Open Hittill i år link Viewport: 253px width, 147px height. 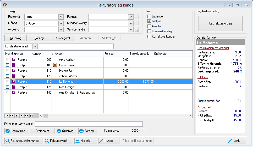202,77
